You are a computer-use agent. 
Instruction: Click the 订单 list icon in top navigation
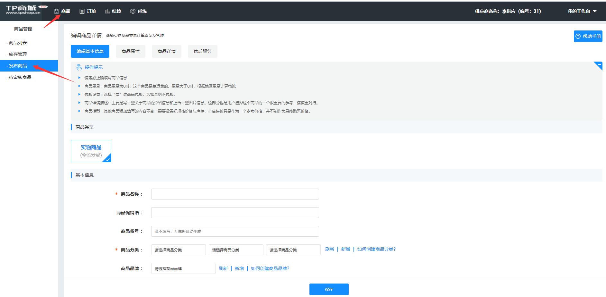point(82,11)
